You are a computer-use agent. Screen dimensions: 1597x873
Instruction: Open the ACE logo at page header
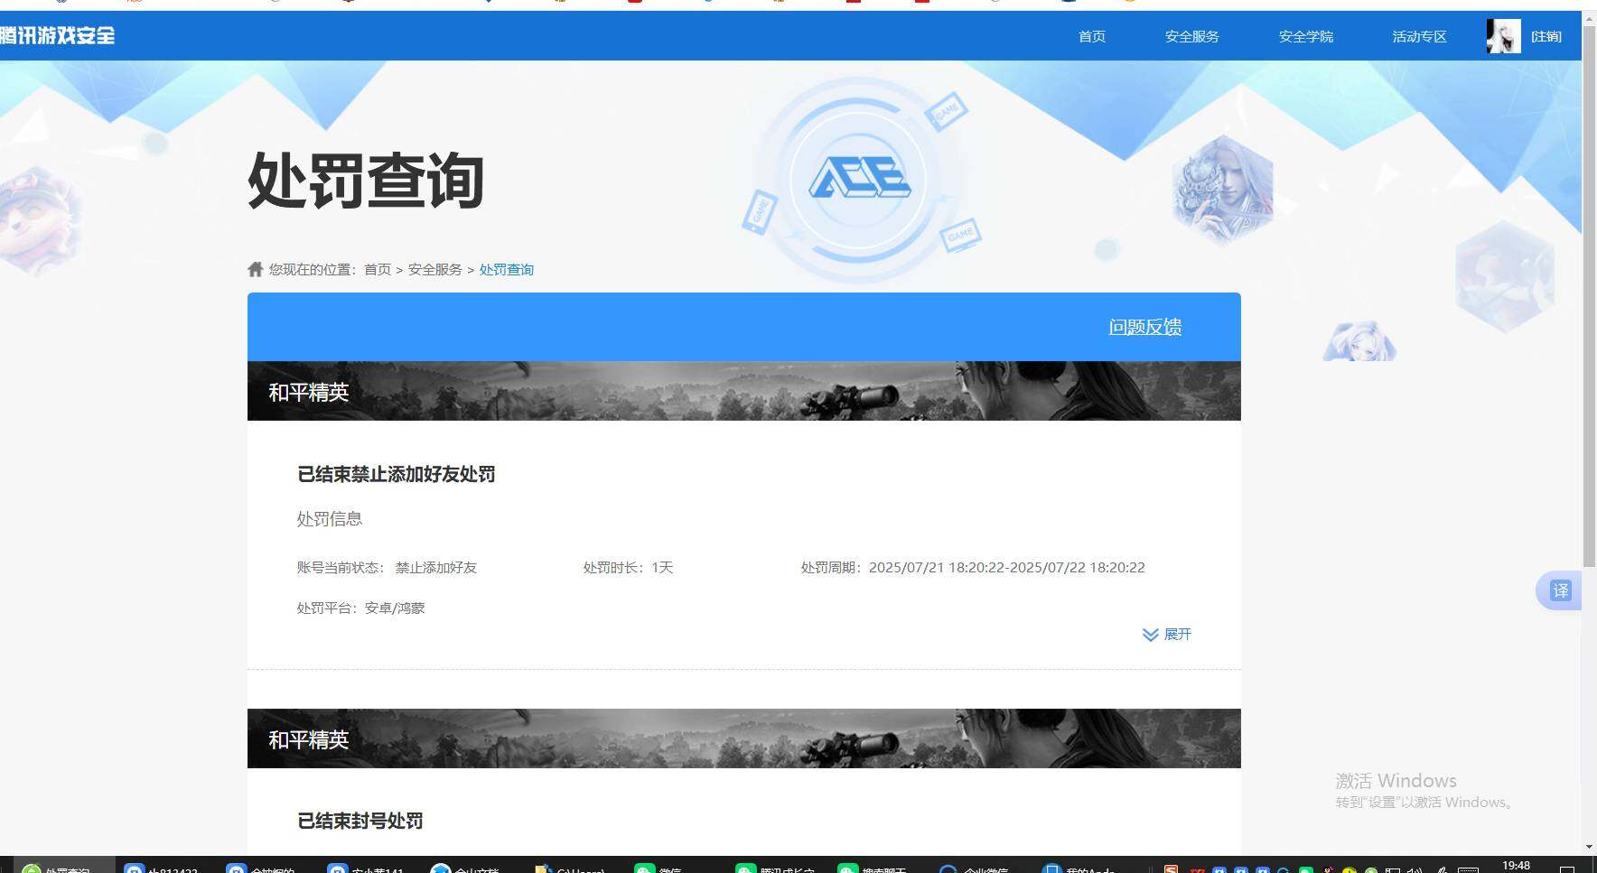[858, 178]
